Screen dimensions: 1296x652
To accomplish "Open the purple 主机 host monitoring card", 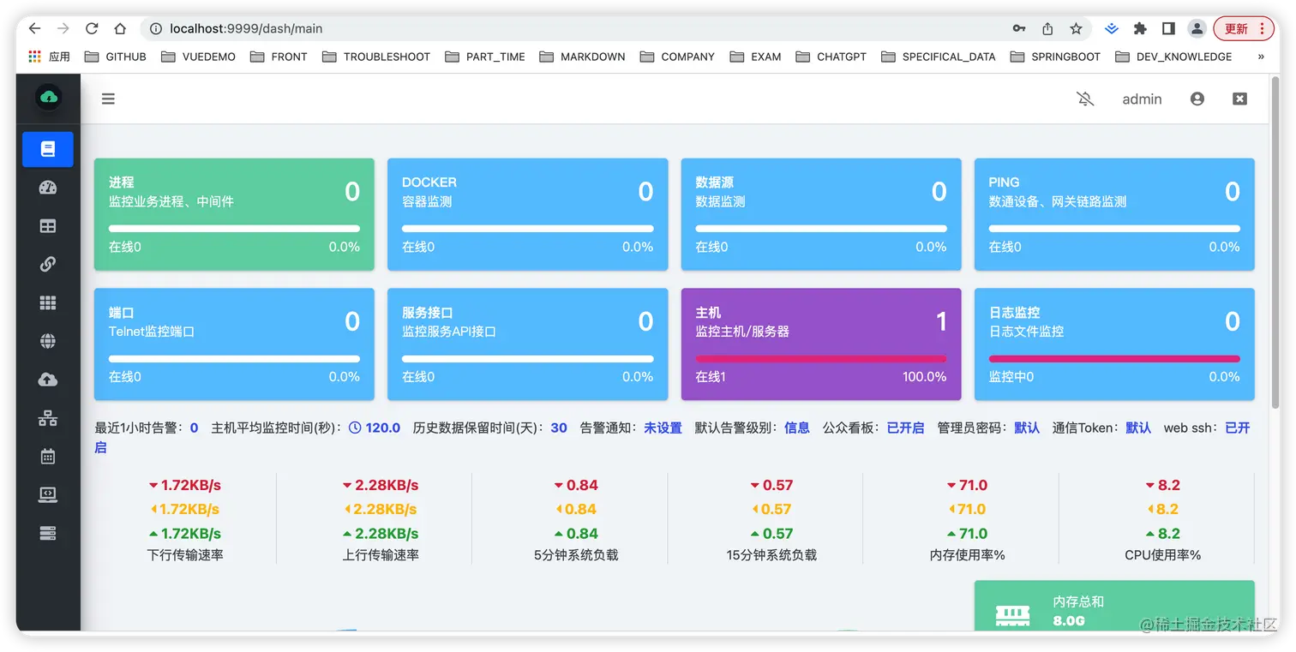I will coord(821,344).
